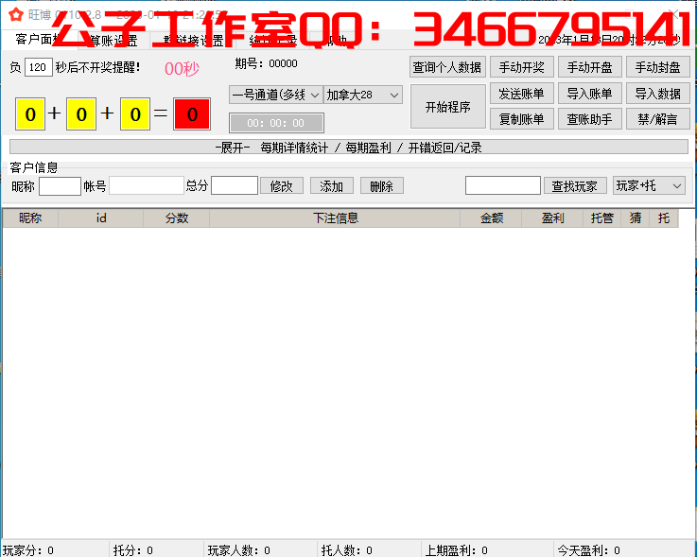Open the 一号通道(多线 channel dropdown
This screenshot has height=557, width=697.
tap(275, 95)
